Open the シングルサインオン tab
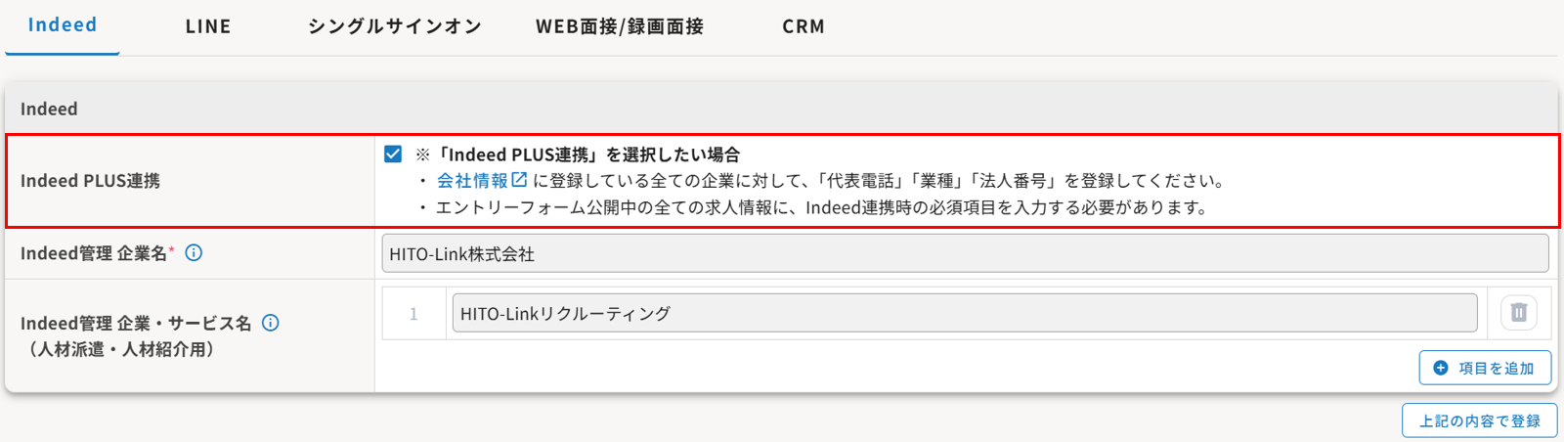Screen dimensions: 1564x442 click(395, 26)
